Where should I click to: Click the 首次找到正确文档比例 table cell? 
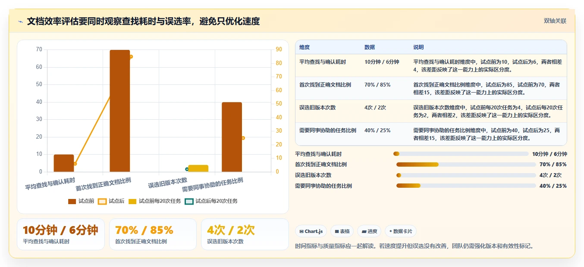327,88
